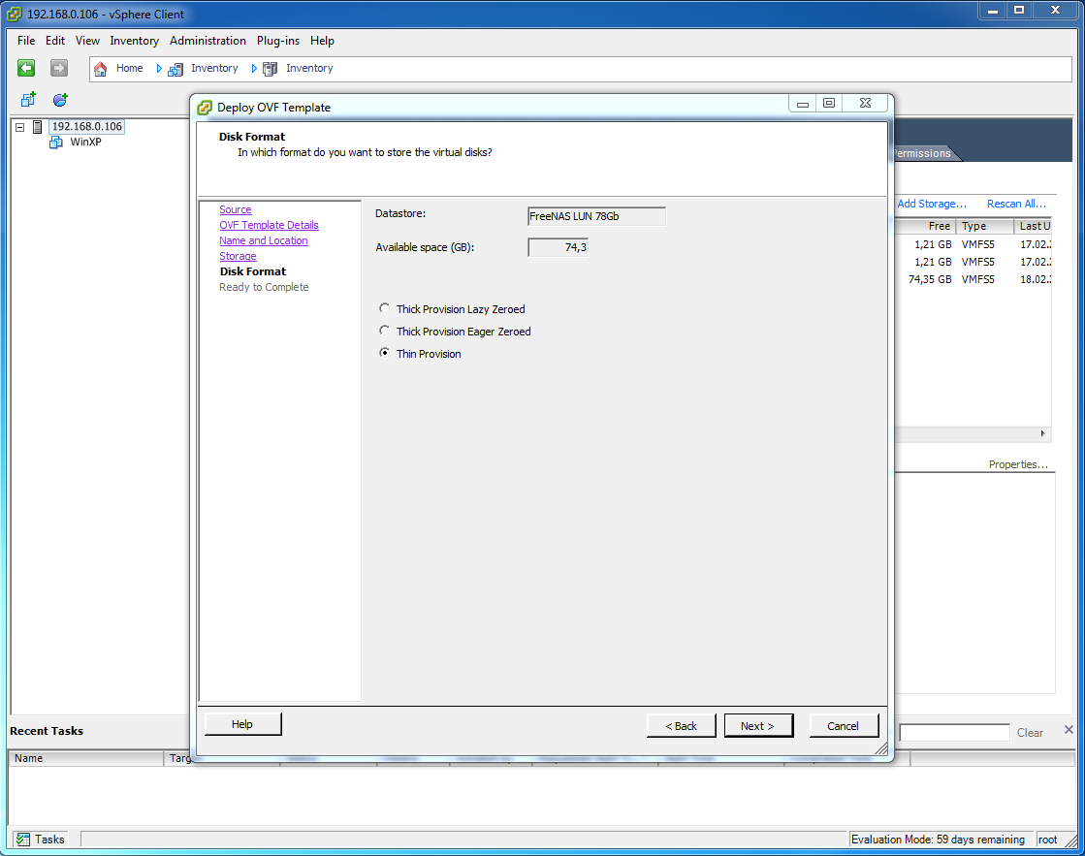Select Thick Provision Lazy Zeroed
This screenshot has width=1085, height=856.
(x=384, y=308)
